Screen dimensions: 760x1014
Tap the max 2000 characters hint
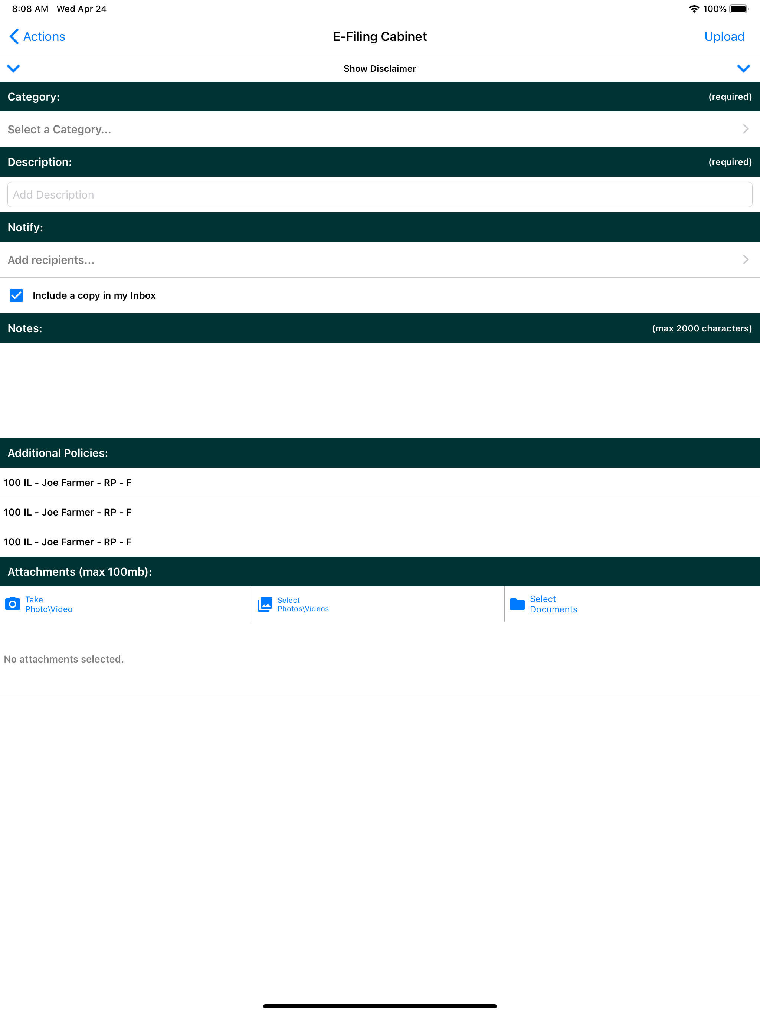pyautogui.click(x=702, y=328)
